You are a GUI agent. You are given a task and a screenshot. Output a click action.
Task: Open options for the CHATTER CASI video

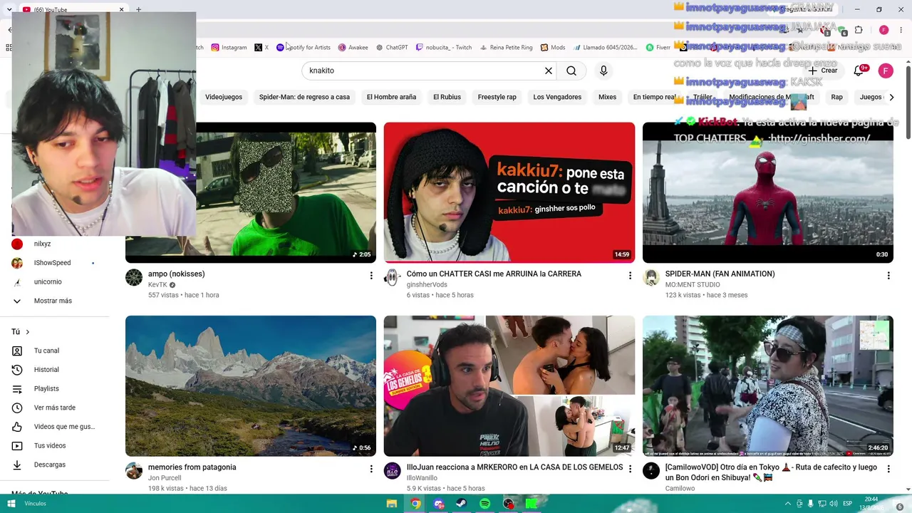[630, 275]
